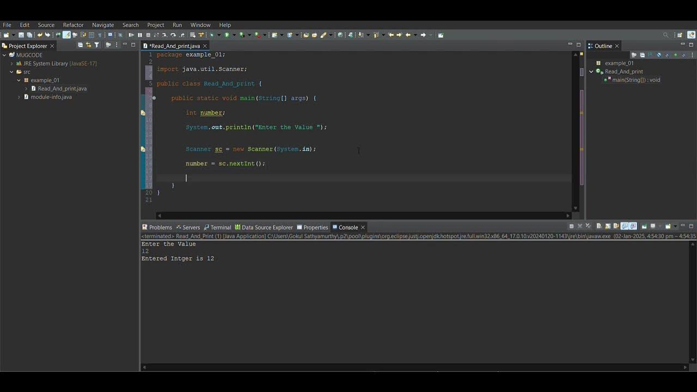Click the Suspend (pause) debug icon
Screen dimensions: 697x392
(x=140, y=35)
